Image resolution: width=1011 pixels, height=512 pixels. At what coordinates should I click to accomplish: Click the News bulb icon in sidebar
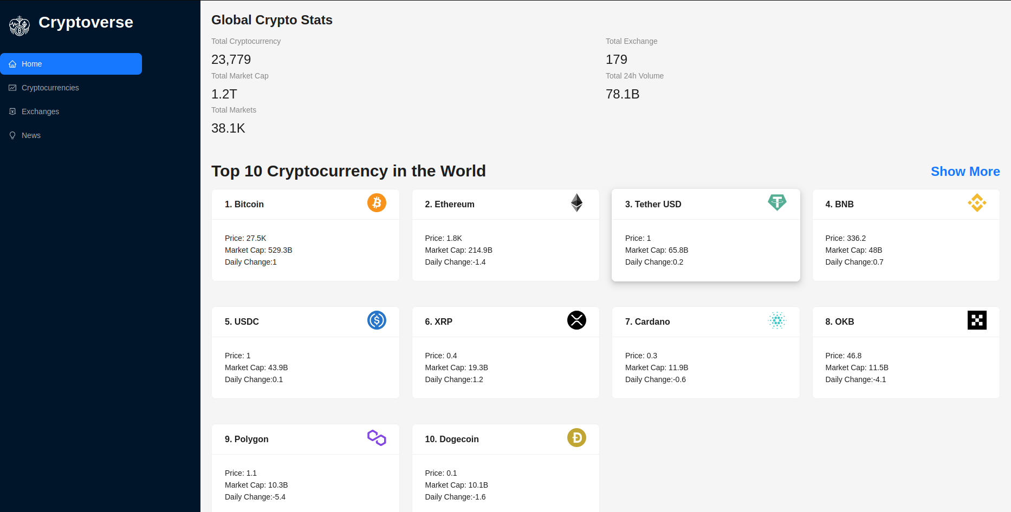[12, 135]
